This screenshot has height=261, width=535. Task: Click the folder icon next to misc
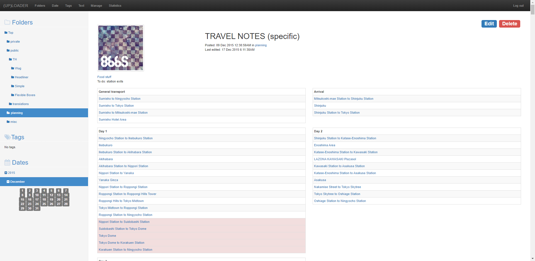[8, 122]
